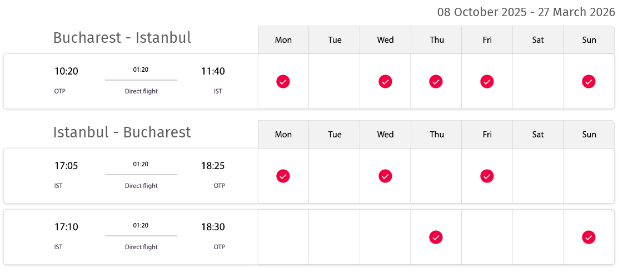Click Monday checkmark for 17:05 Istanbul flight
The height and width of the screenshot is (272, 618).
tap(283, 176)
